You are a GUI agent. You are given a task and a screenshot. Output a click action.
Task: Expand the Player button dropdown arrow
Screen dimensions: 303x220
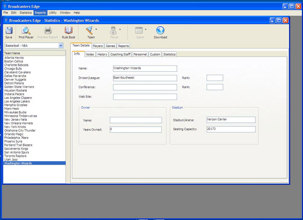(120, 30)
